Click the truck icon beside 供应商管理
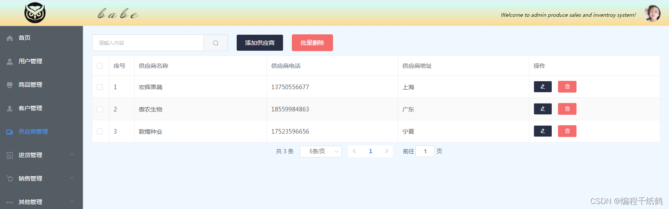The width and height of the screenshot is (669, 209). (10, 132)
